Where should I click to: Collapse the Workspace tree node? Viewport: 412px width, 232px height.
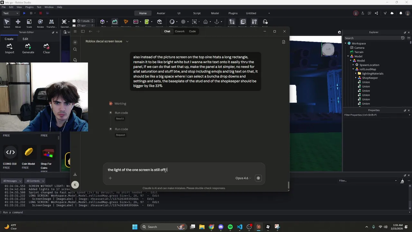(346, 43)
